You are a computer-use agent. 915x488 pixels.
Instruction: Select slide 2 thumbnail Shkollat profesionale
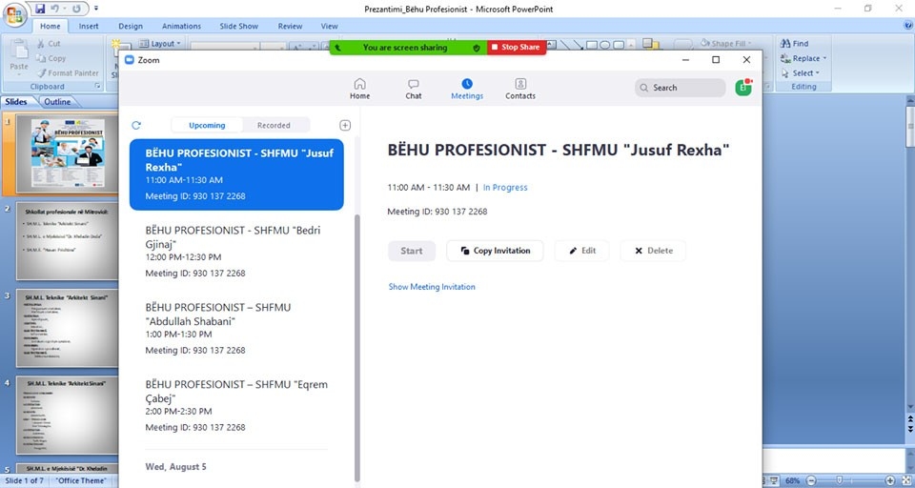pos(67,240)
